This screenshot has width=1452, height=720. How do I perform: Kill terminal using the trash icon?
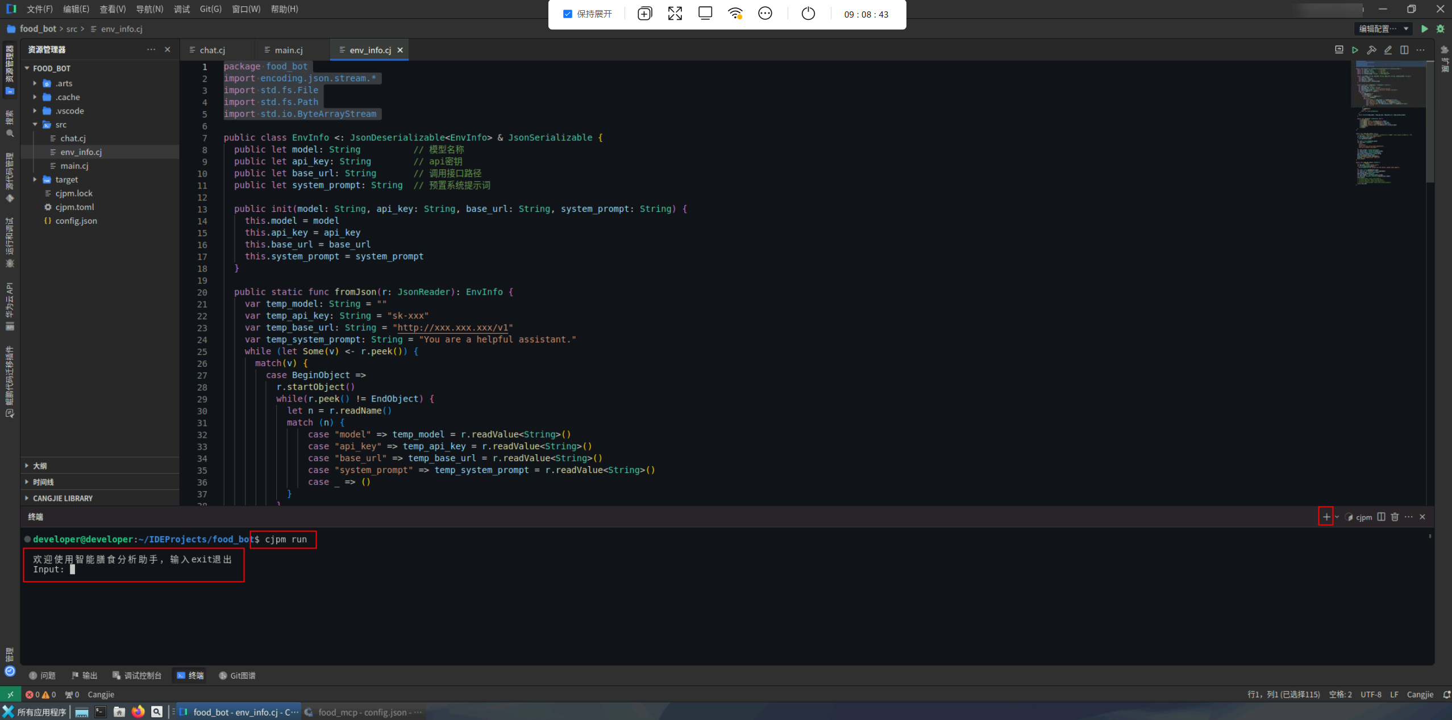pyautogui.click(x=1395, y=517)
